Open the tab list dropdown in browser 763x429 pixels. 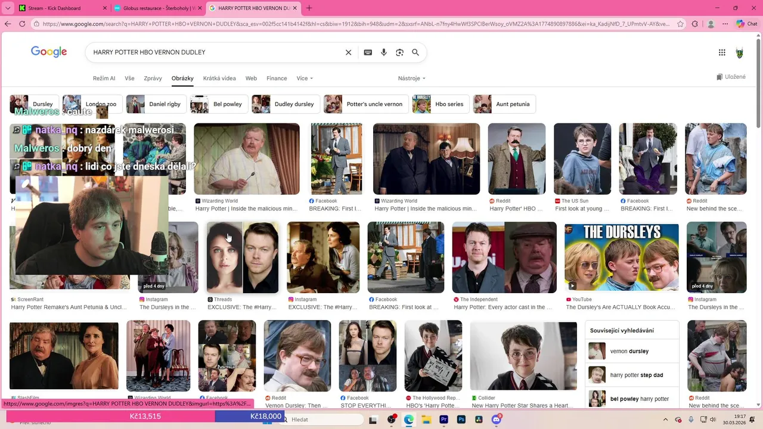tap(8, 8)
